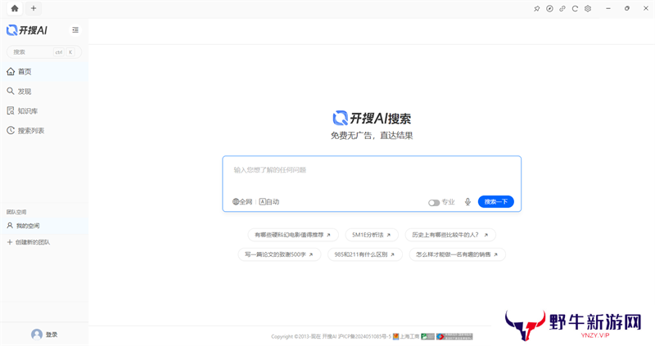The height and width of the screenshot is (346, 655).
Task: Click the ICP number in the footer
Action: [x=364, y=336]
